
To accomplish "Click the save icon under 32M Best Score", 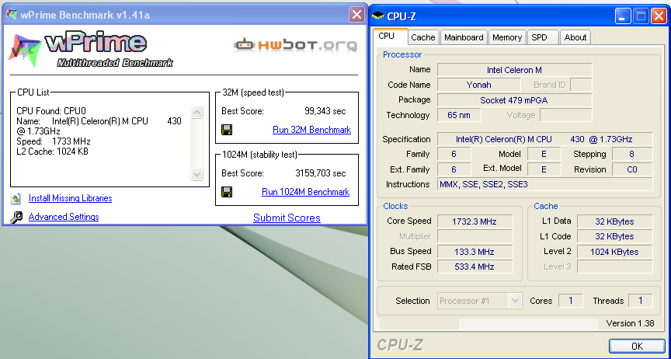I will (227, 129).
